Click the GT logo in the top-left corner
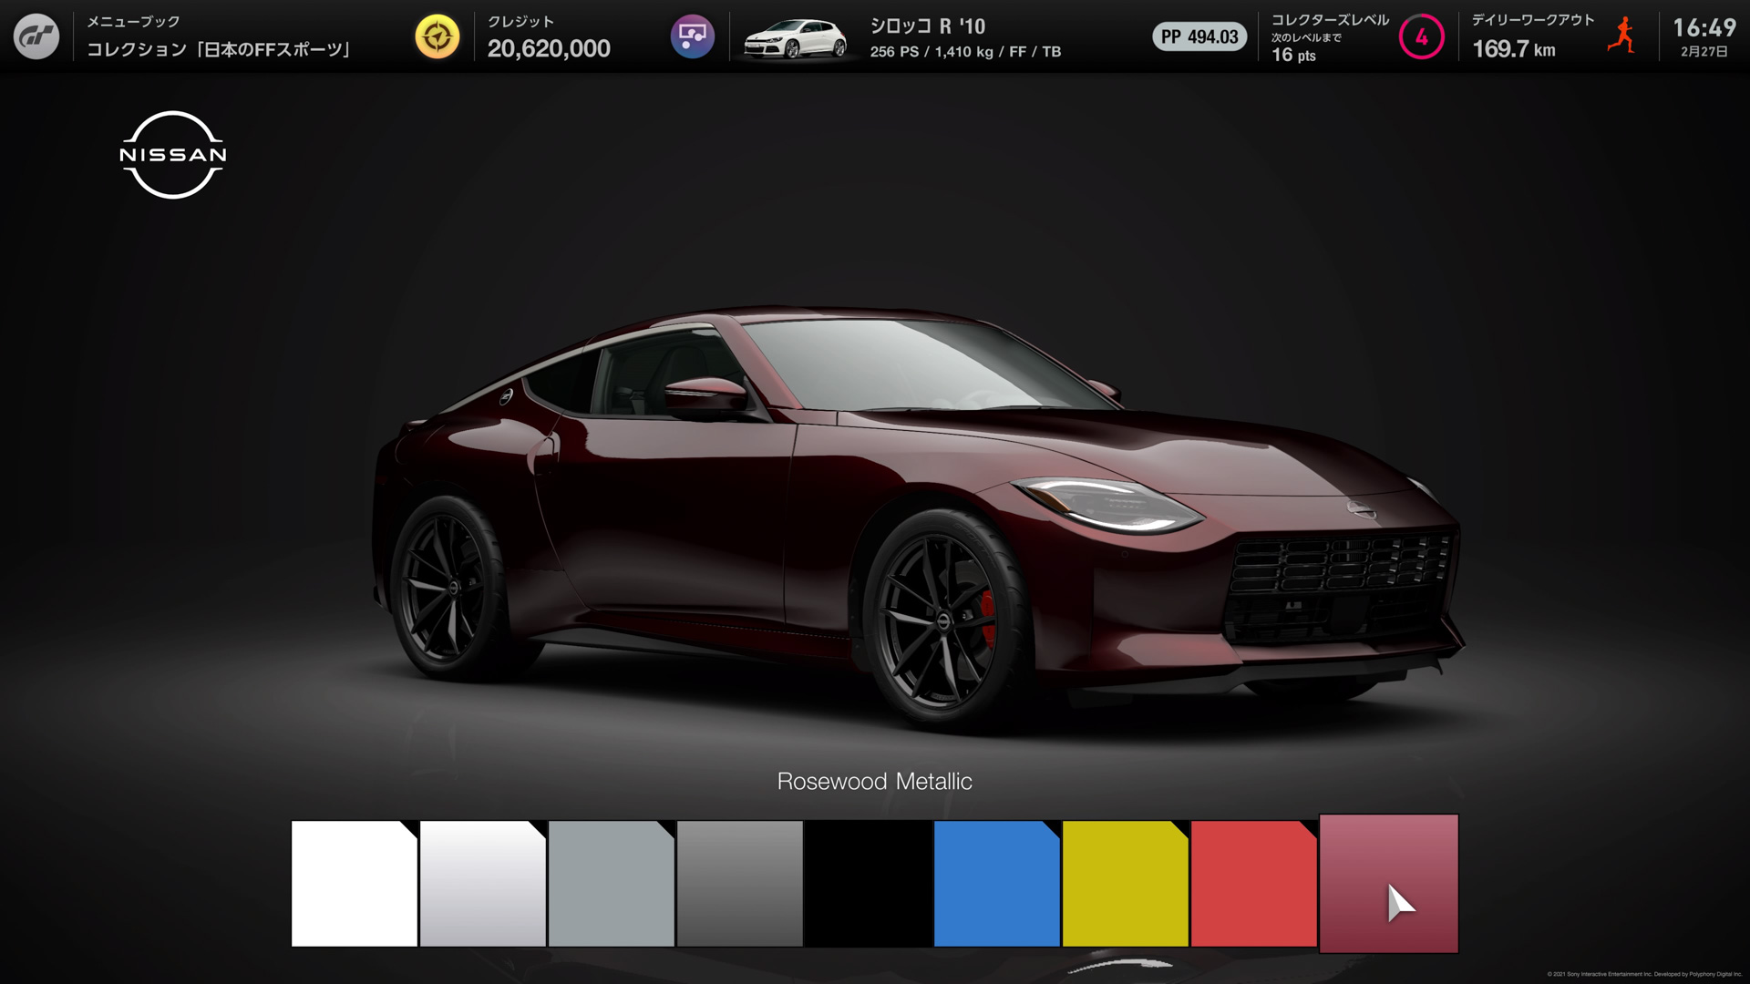The height and width of the screenshot is (984, 1750). (38, 36)
